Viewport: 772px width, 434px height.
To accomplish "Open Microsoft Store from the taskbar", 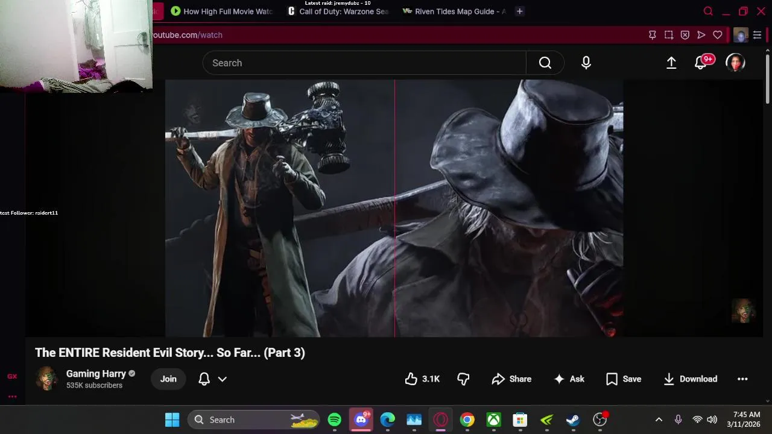I will (520, 420).
